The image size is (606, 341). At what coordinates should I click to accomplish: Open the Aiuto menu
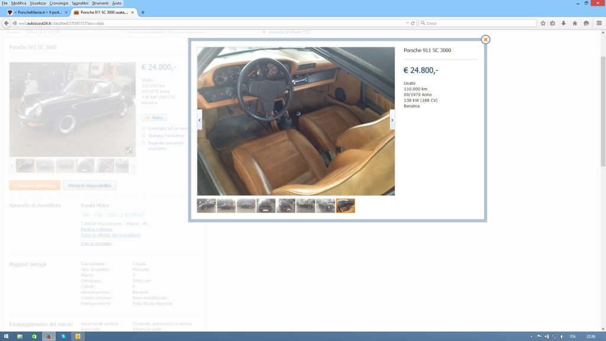tap(117, 3)
